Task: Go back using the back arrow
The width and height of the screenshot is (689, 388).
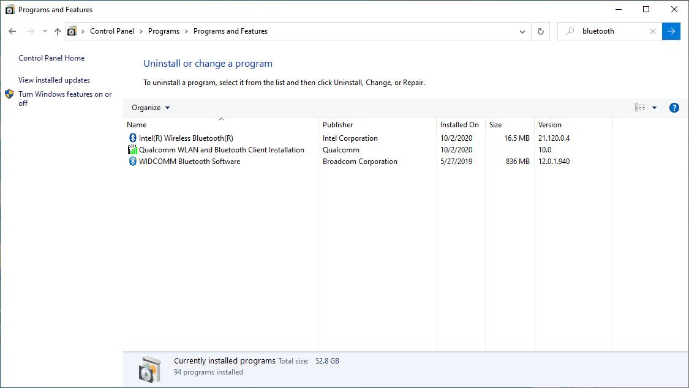Action: (12, 31)
